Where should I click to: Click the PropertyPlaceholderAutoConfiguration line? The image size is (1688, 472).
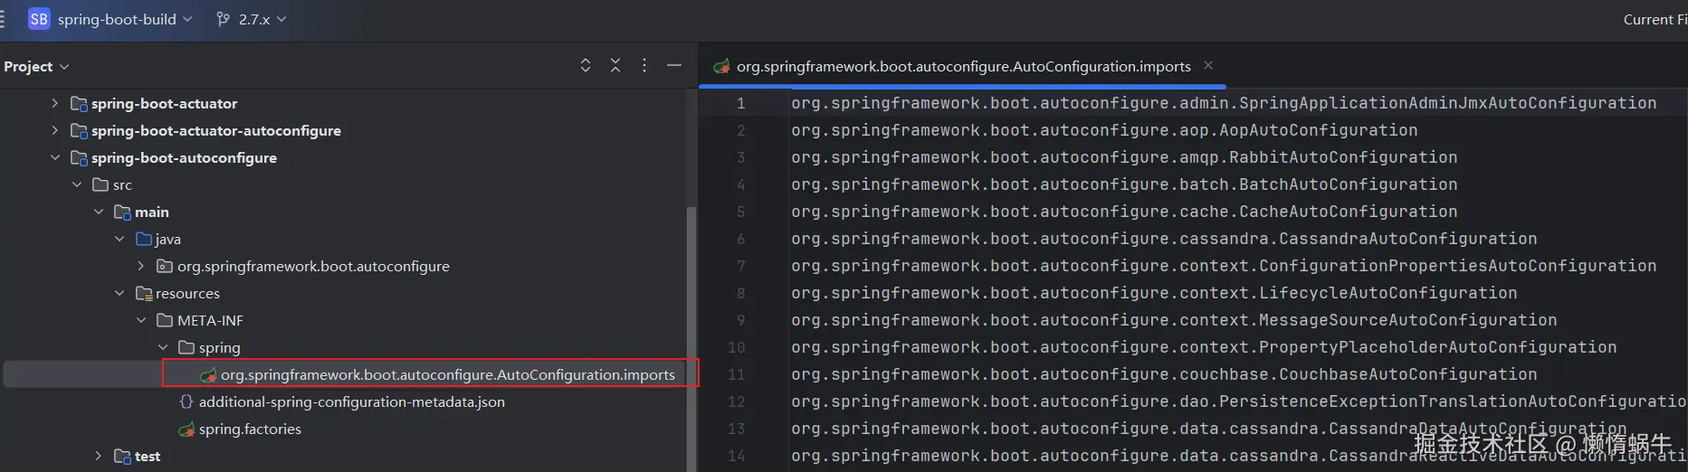(1204, 347)
